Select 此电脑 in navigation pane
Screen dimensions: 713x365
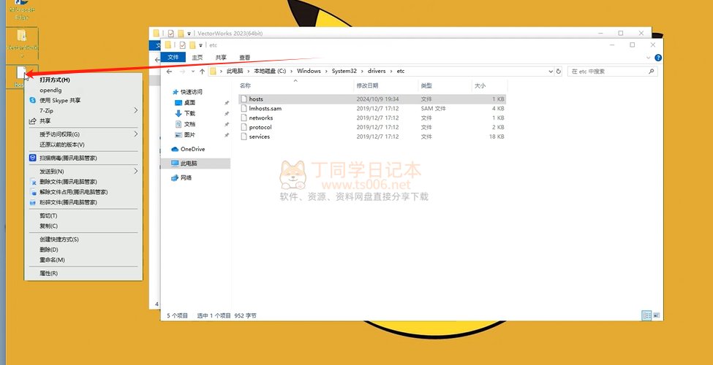pos(189,164)
